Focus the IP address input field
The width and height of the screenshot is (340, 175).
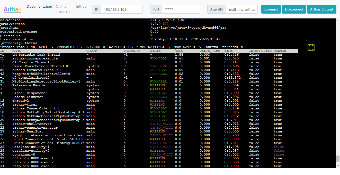point(122,9)
